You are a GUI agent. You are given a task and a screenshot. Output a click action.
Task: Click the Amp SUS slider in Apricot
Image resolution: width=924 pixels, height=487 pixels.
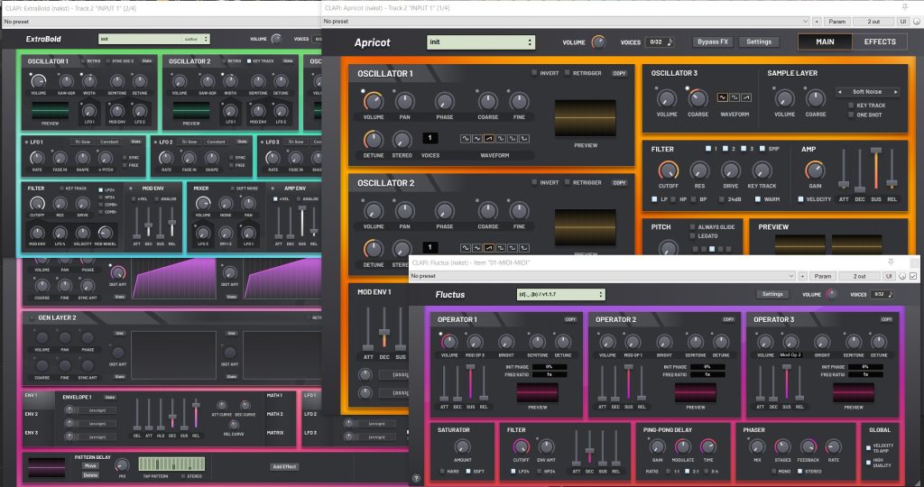click(876, 170)
